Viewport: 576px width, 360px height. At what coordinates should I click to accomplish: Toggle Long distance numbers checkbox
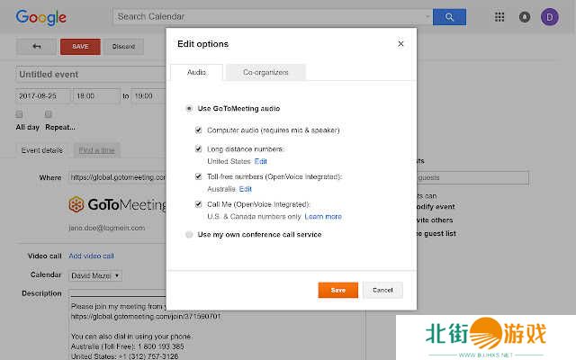tap(198, 148)
